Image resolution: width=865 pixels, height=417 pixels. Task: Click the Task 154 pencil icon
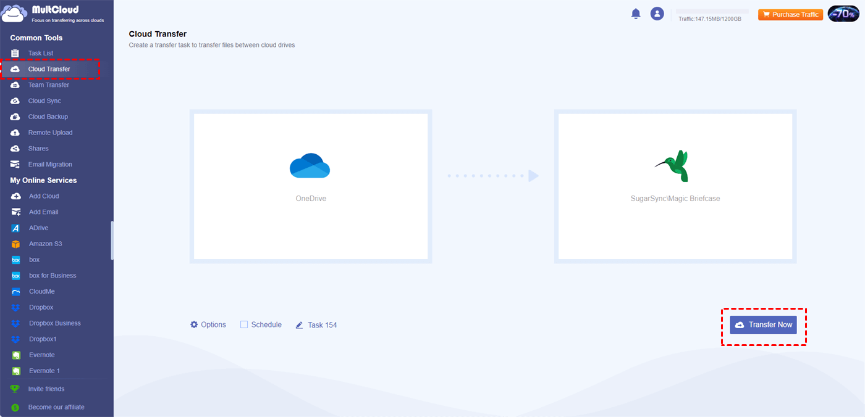tap(300, 325)
